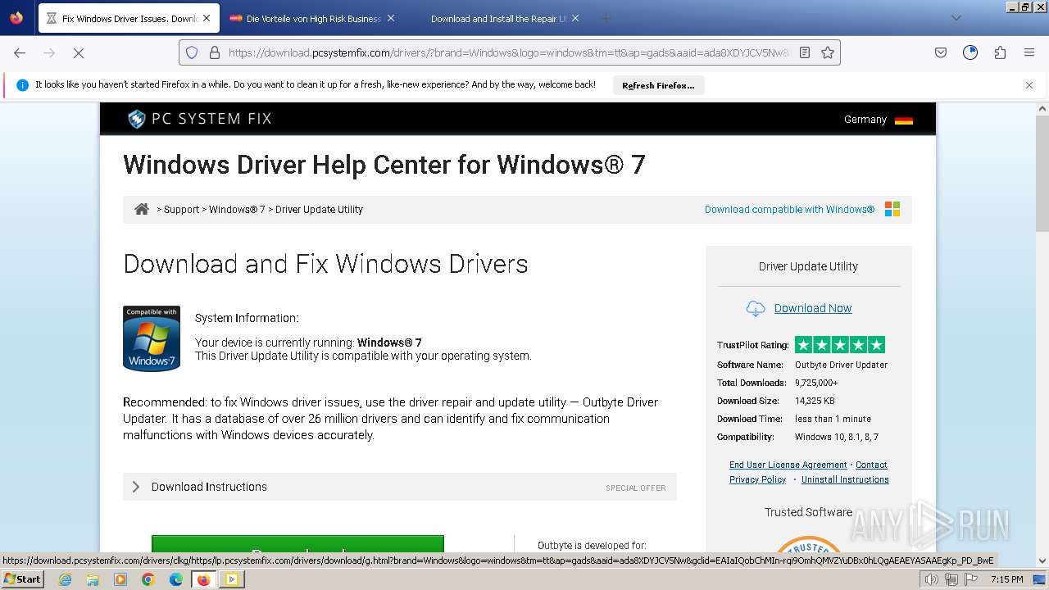This screenshot has height=590, width=1049.
Task: Toggle reader view icon in address bar
Action: [x=805, y=52]
